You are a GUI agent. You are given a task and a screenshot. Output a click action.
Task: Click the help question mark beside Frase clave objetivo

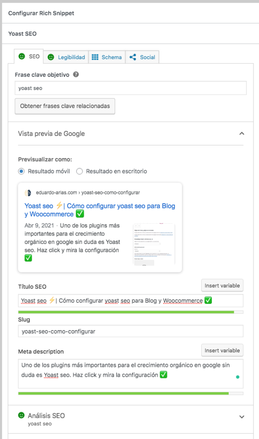click(76, 75)
